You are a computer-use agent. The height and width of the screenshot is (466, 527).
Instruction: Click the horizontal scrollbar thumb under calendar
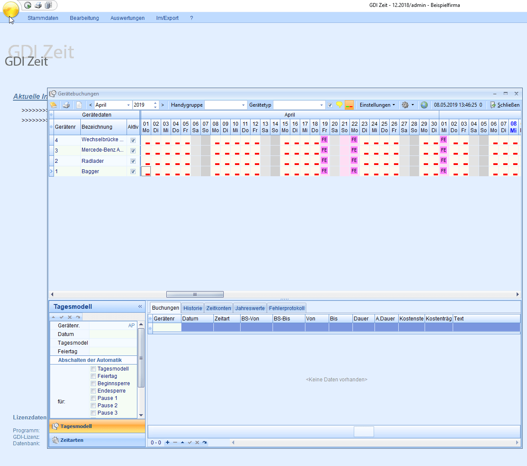[x=195, y=294]
